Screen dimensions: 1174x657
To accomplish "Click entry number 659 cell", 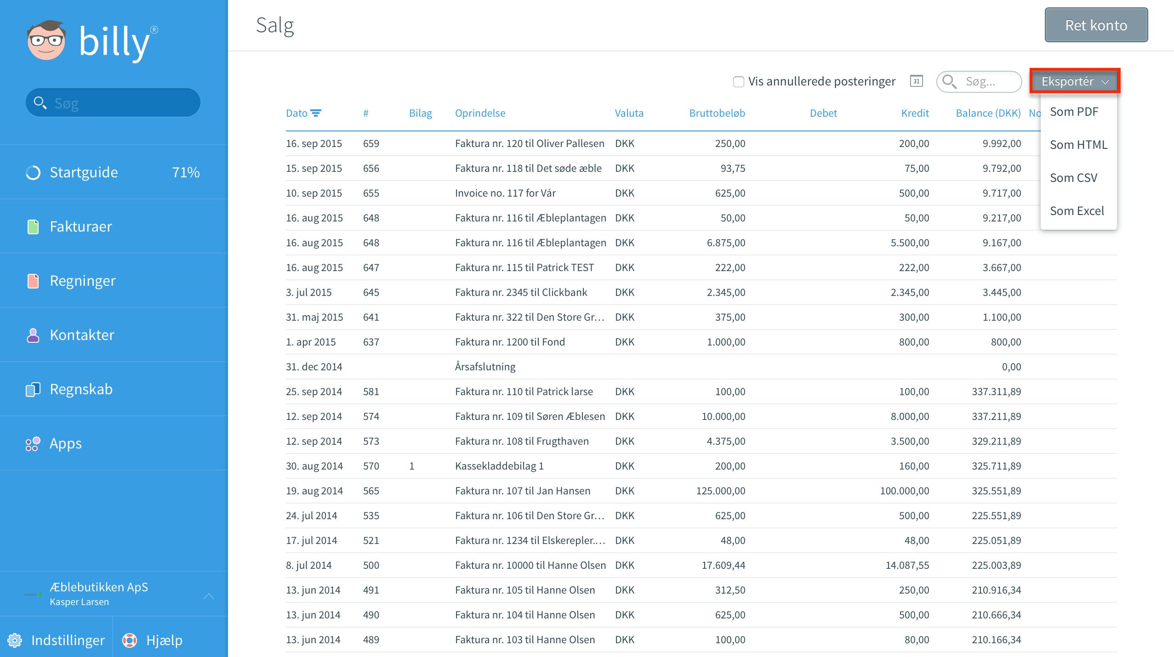I will [371, 143].
